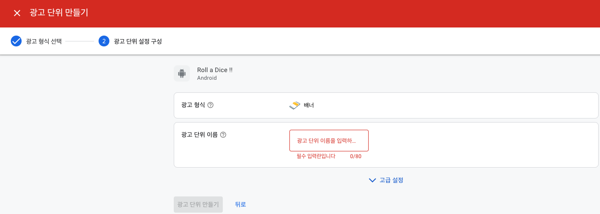Click the banner format icon
The image size is (600, 214).
pyautogui.click(x=294, y=105)
